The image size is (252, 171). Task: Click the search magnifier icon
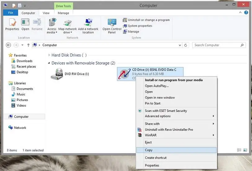tap(242, 45)
